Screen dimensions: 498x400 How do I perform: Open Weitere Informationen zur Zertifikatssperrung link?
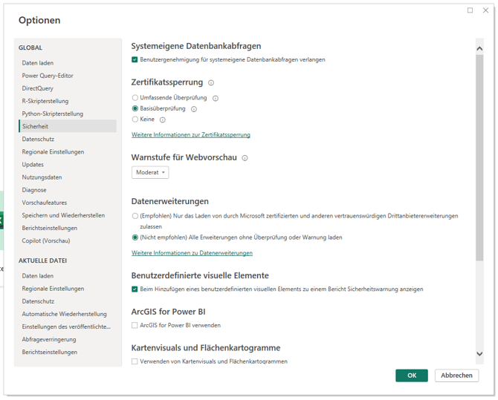click(191, 135)
